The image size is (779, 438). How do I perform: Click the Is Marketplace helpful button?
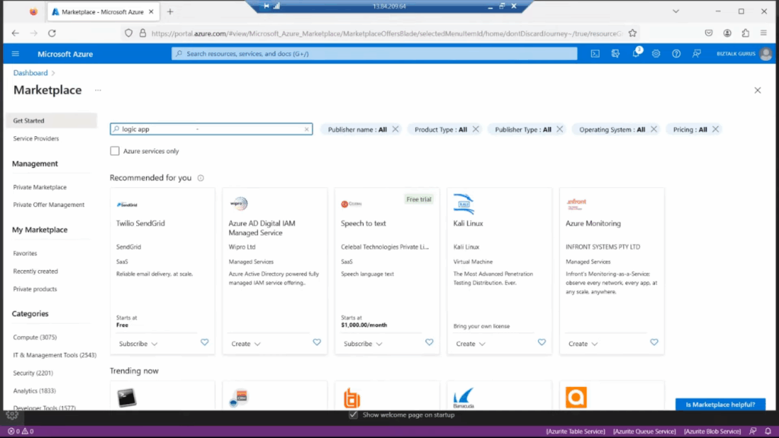pyautogui.click(x=720, y=405)
